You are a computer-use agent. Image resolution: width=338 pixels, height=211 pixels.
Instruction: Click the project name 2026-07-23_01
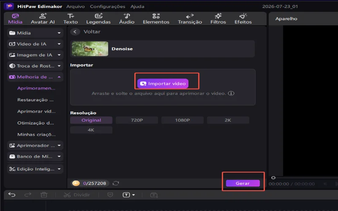(280, 6)
